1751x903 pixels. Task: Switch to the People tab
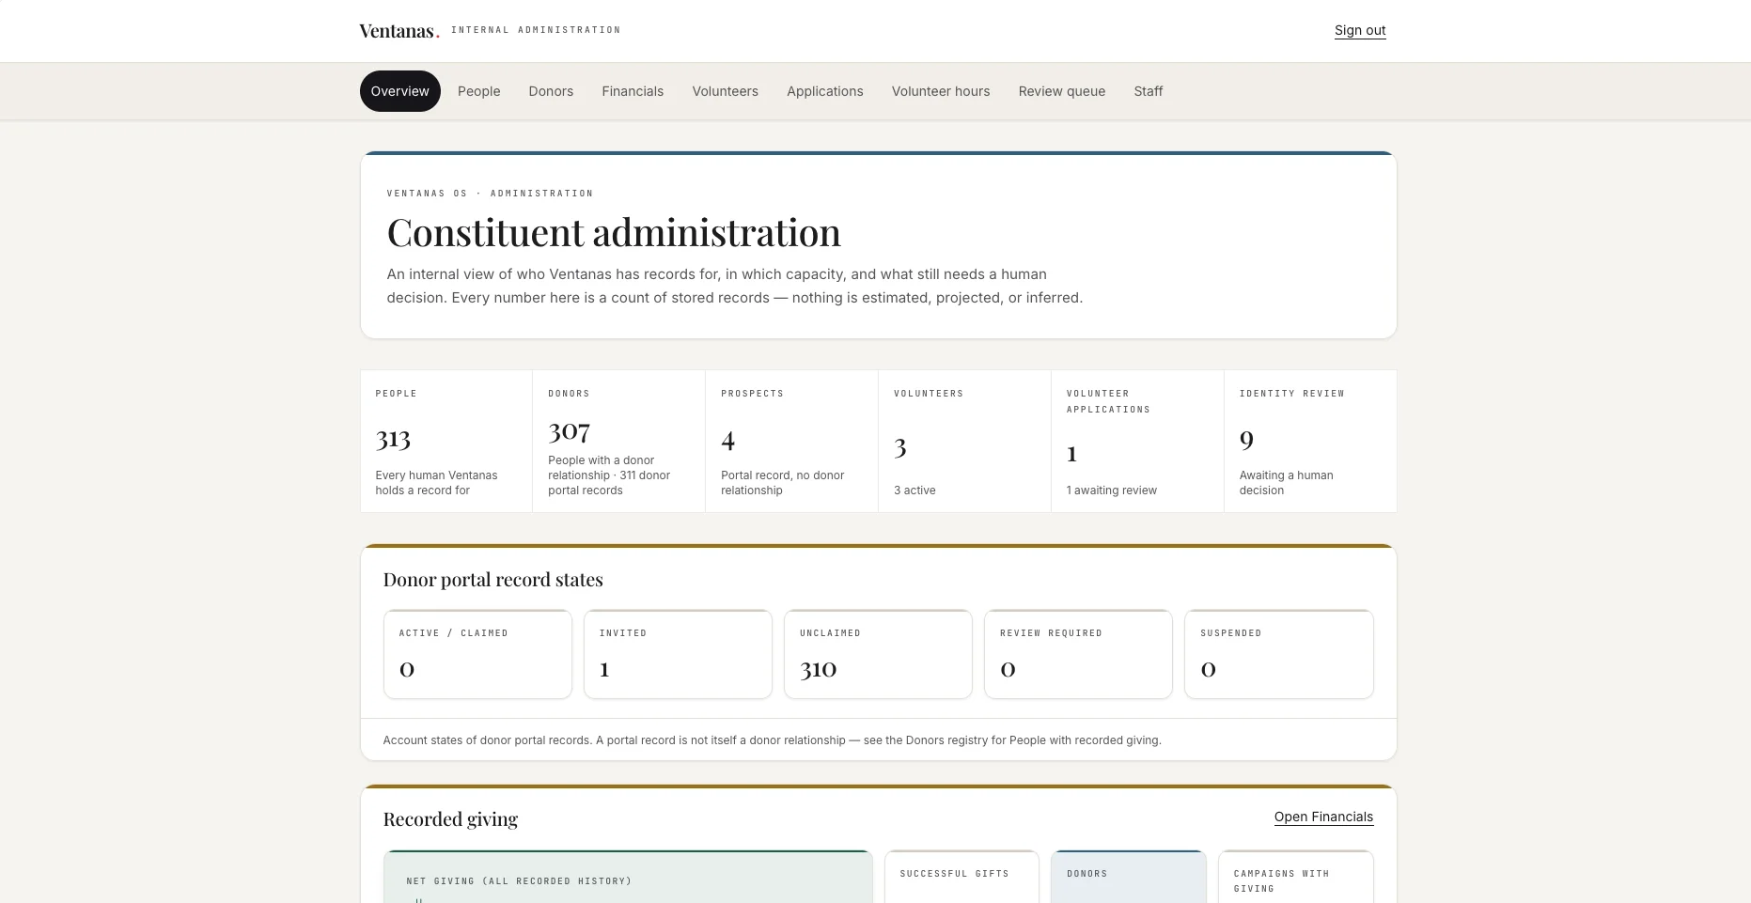(478, 91)
